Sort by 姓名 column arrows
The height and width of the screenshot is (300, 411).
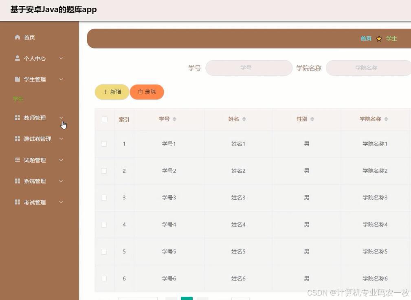[x=244, y=119]
